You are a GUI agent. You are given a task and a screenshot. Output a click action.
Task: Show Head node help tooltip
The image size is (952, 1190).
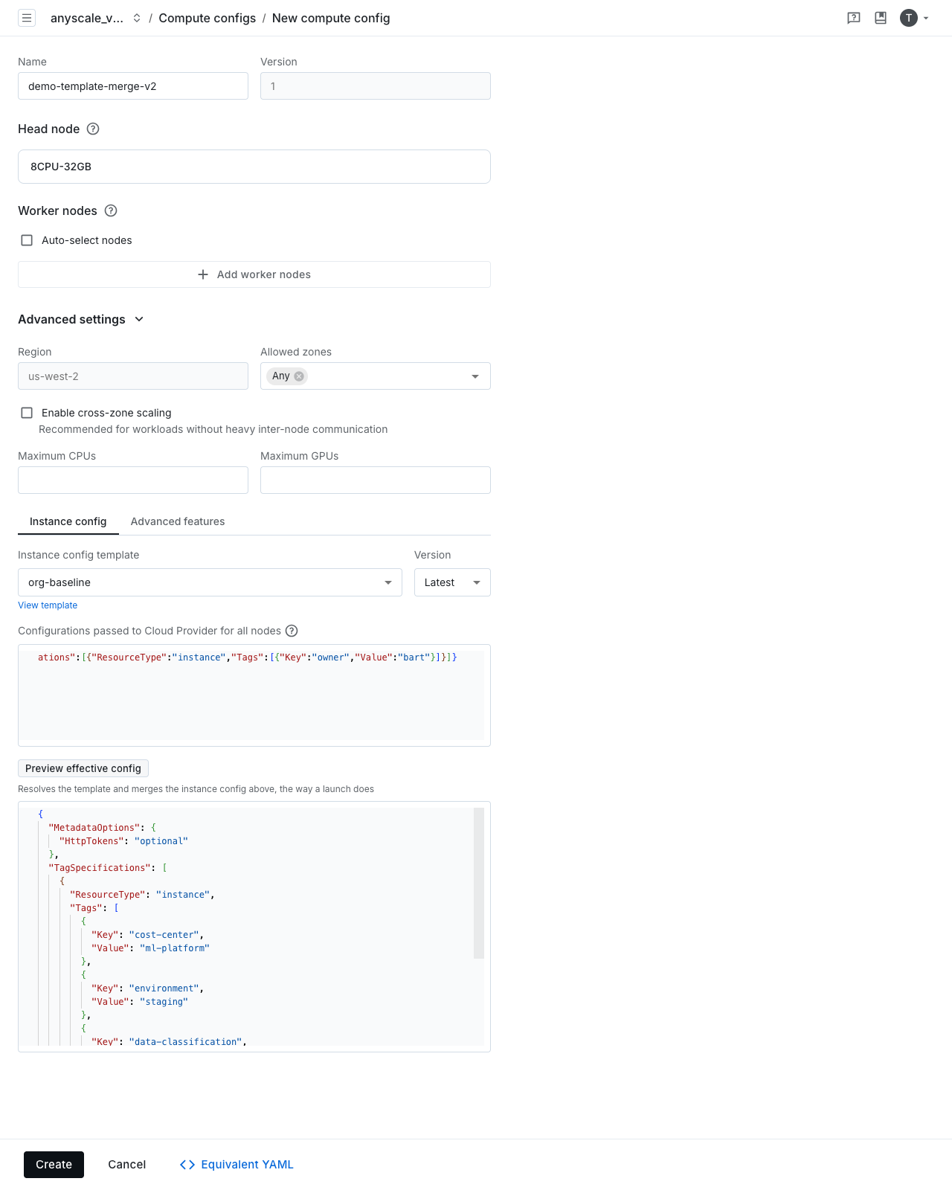(93, 129)
